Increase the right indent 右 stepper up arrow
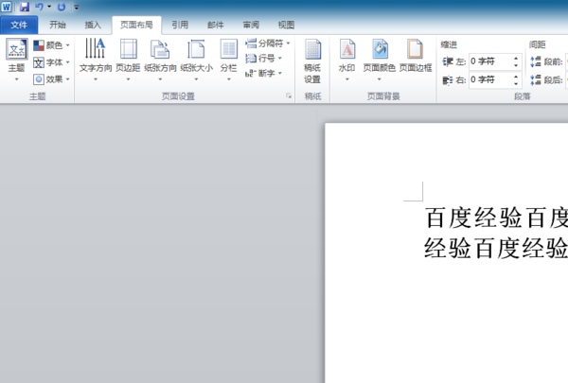 pos(516,76)
